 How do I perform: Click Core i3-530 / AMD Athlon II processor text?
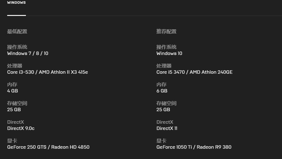click(x=47, y=72)
